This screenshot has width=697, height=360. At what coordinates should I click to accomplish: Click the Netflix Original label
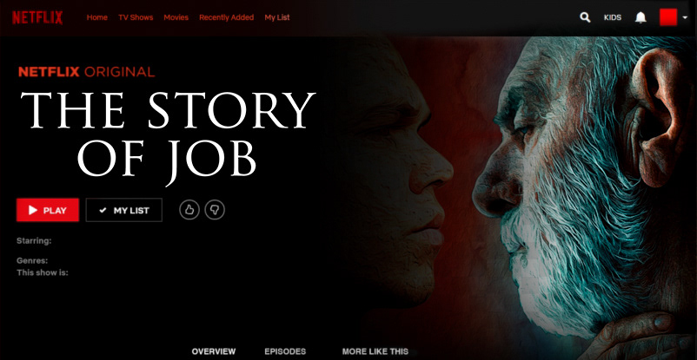click(x=86, y=72)
